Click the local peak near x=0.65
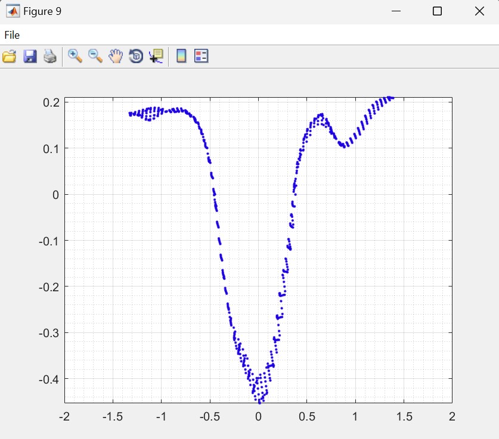 coord(322,114)
